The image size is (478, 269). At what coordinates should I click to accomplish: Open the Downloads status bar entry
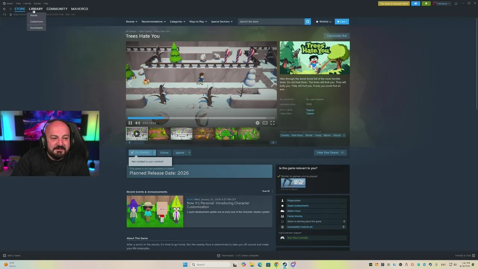pyautogui.click(x=238, y=256)
